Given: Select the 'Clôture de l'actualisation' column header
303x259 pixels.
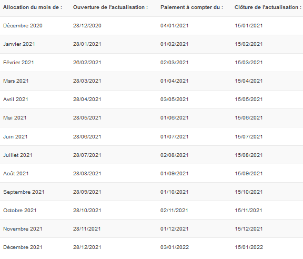Looking at the screenshot, I should point(268,7).
